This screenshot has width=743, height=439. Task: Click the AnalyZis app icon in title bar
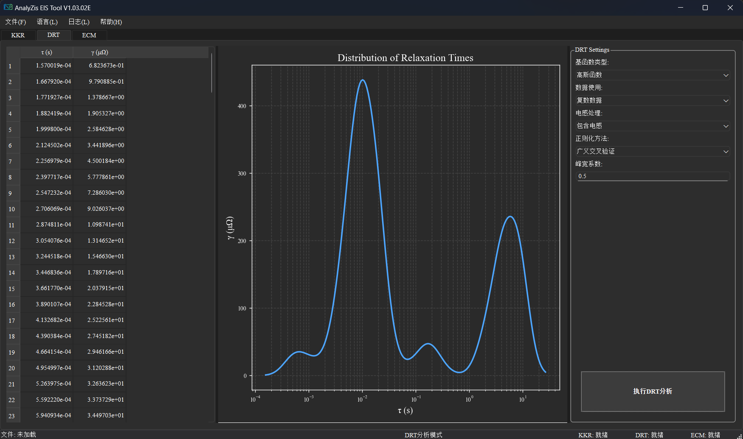(x=8, y=8)
